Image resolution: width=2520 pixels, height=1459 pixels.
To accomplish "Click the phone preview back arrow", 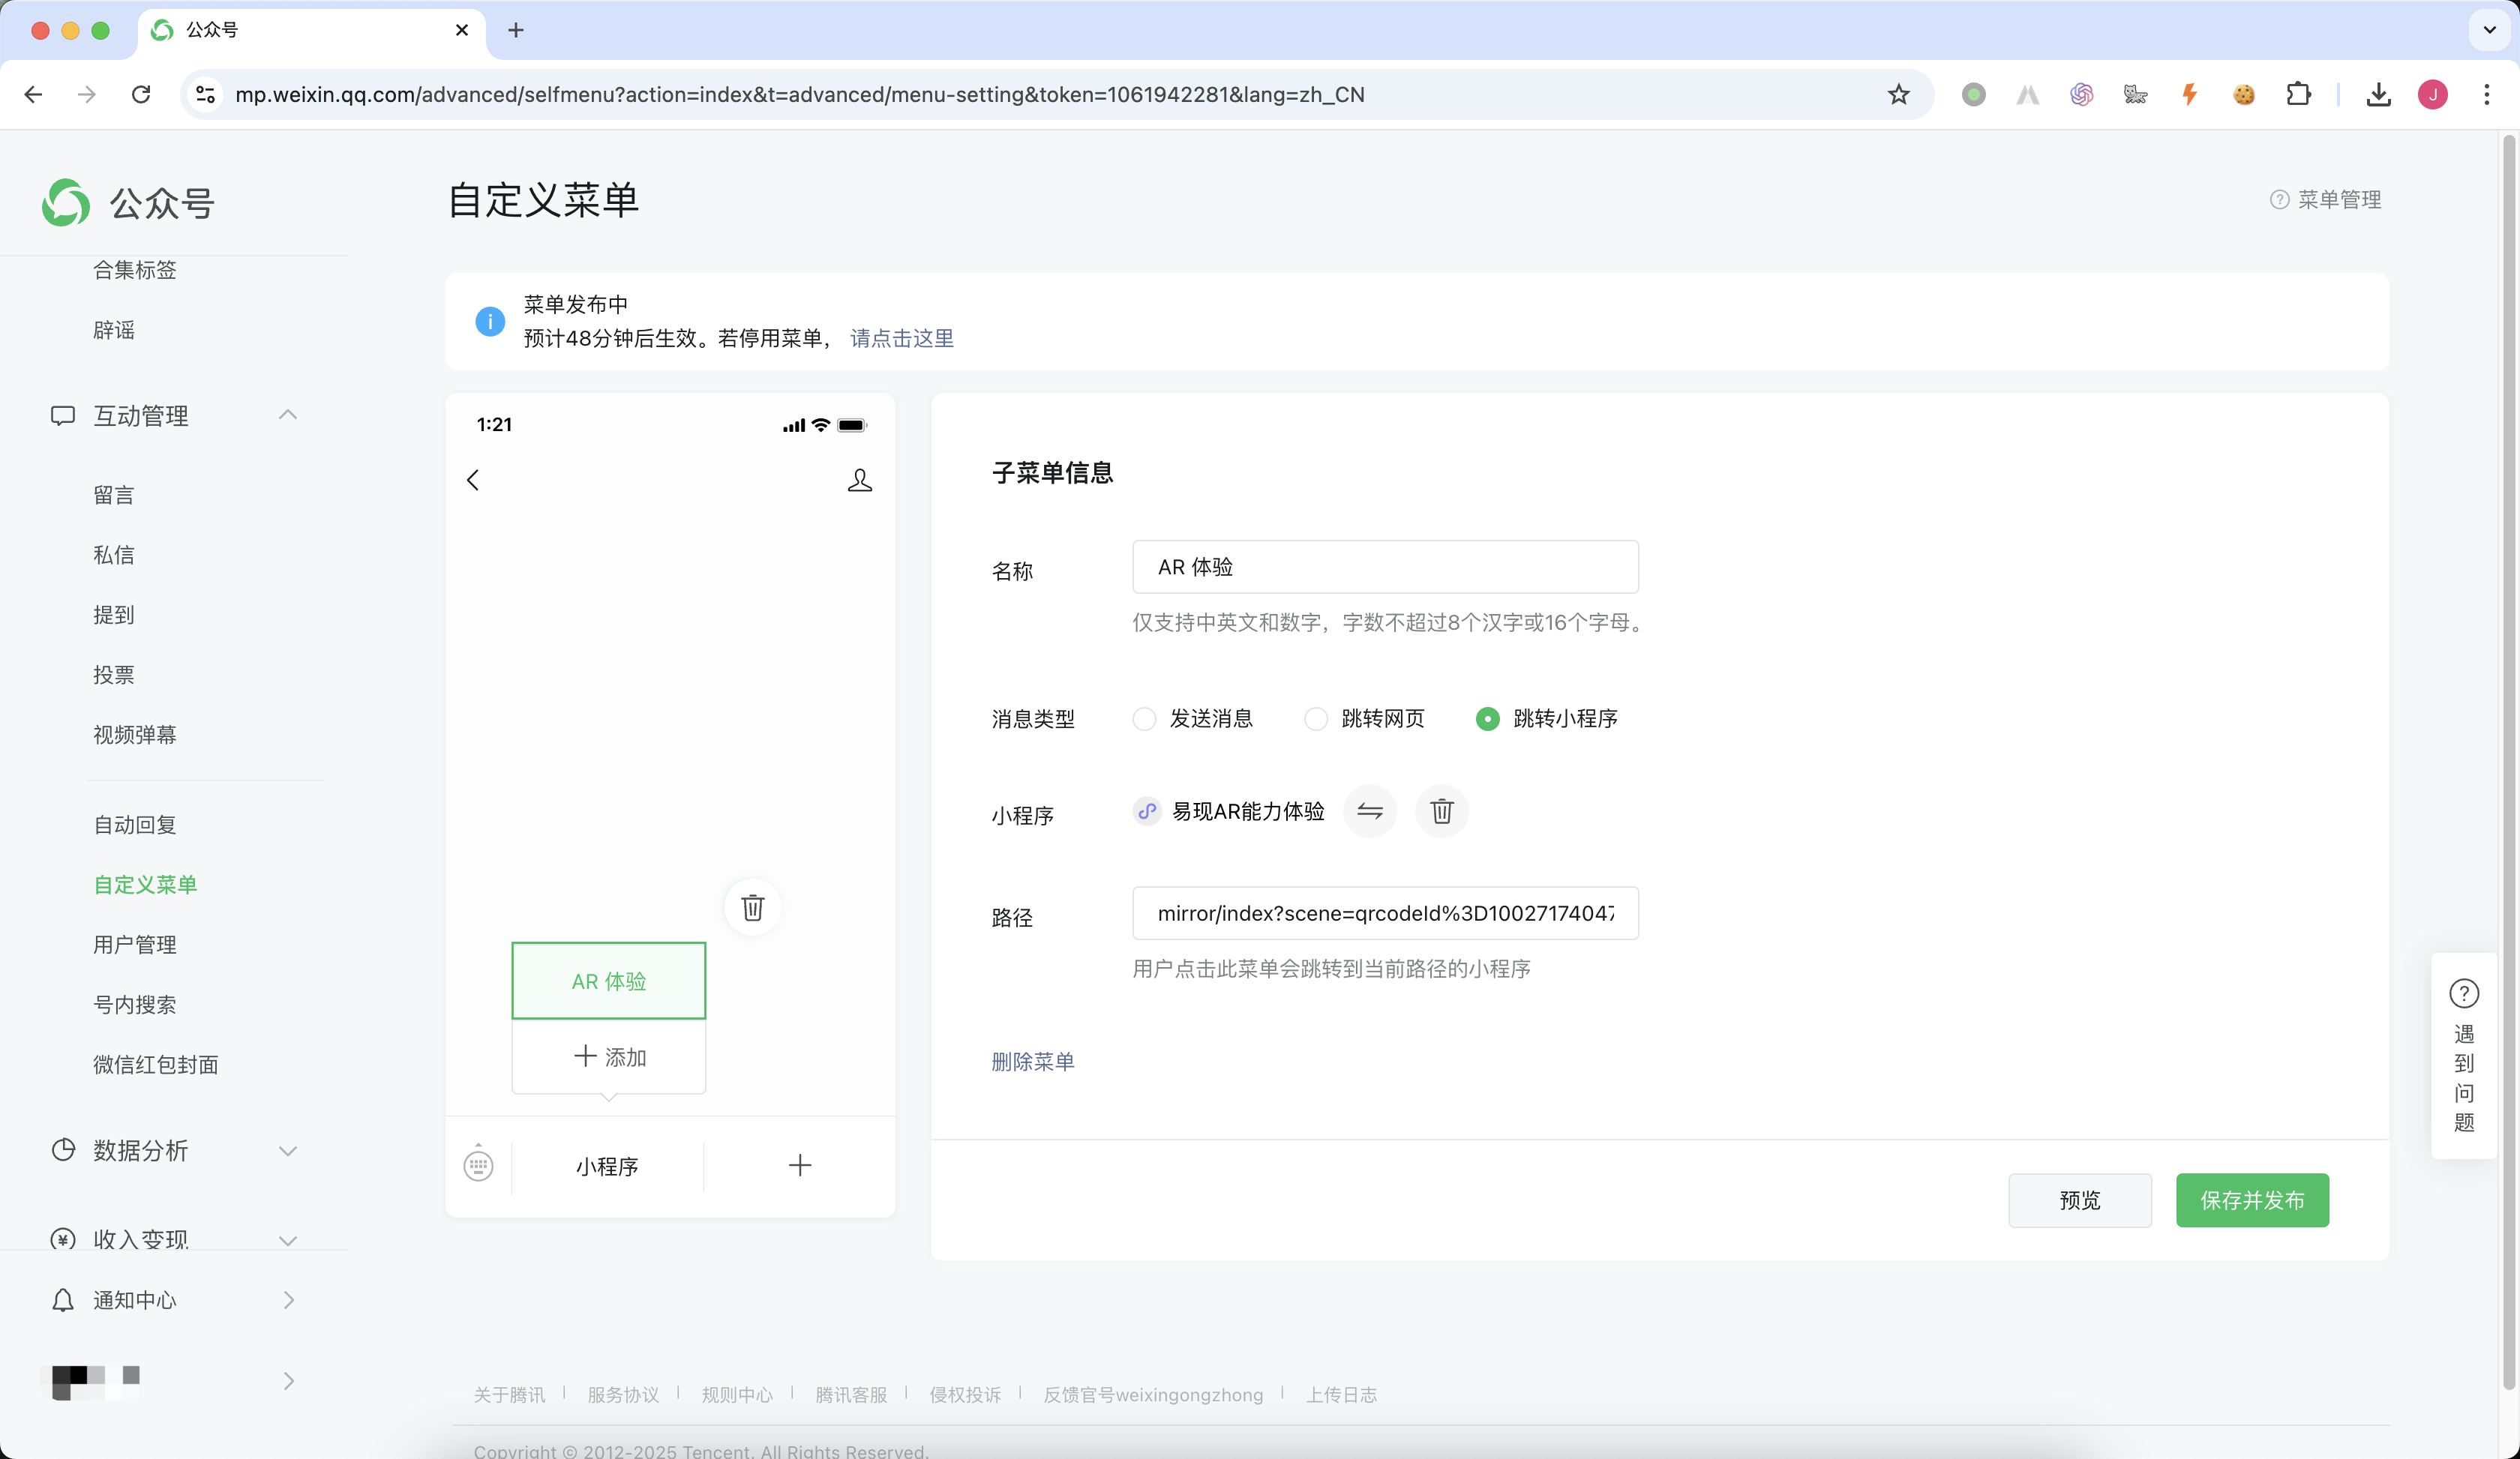I will point(473,480).
